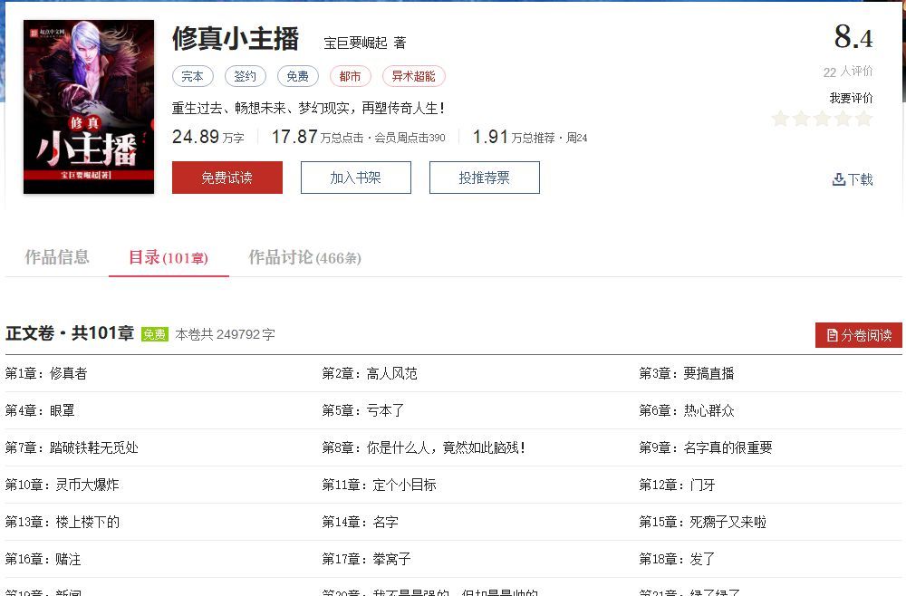This screenshot has width=906, height=596.
Task: Open chapter 第13章：楼上楼下的
Action: pyautogui.click(x=63, y=522)
